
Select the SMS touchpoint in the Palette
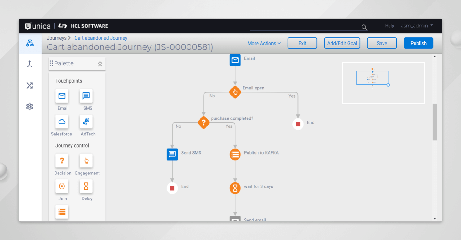coord(86,96)
